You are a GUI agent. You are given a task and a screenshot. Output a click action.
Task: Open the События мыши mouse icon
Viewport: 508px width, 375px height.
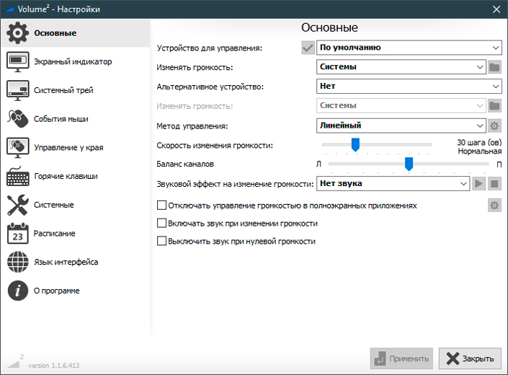[x=17, y=119]
